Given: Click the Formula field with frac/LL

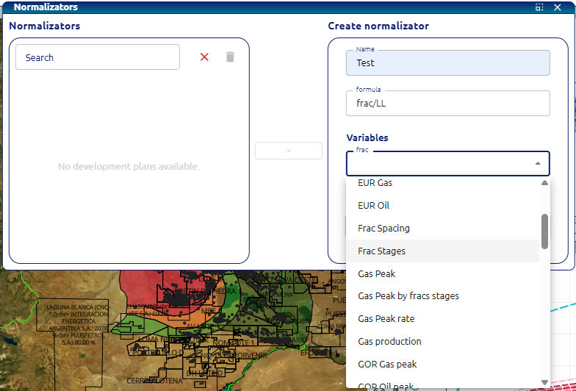Looking at the screenshot, I should (x=447, y=104).
